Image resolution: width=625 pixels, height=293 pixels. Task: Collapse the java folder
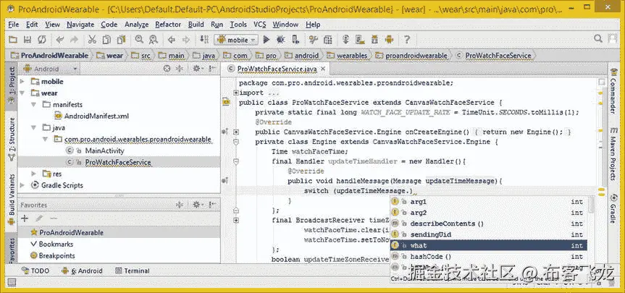(34, 128)
